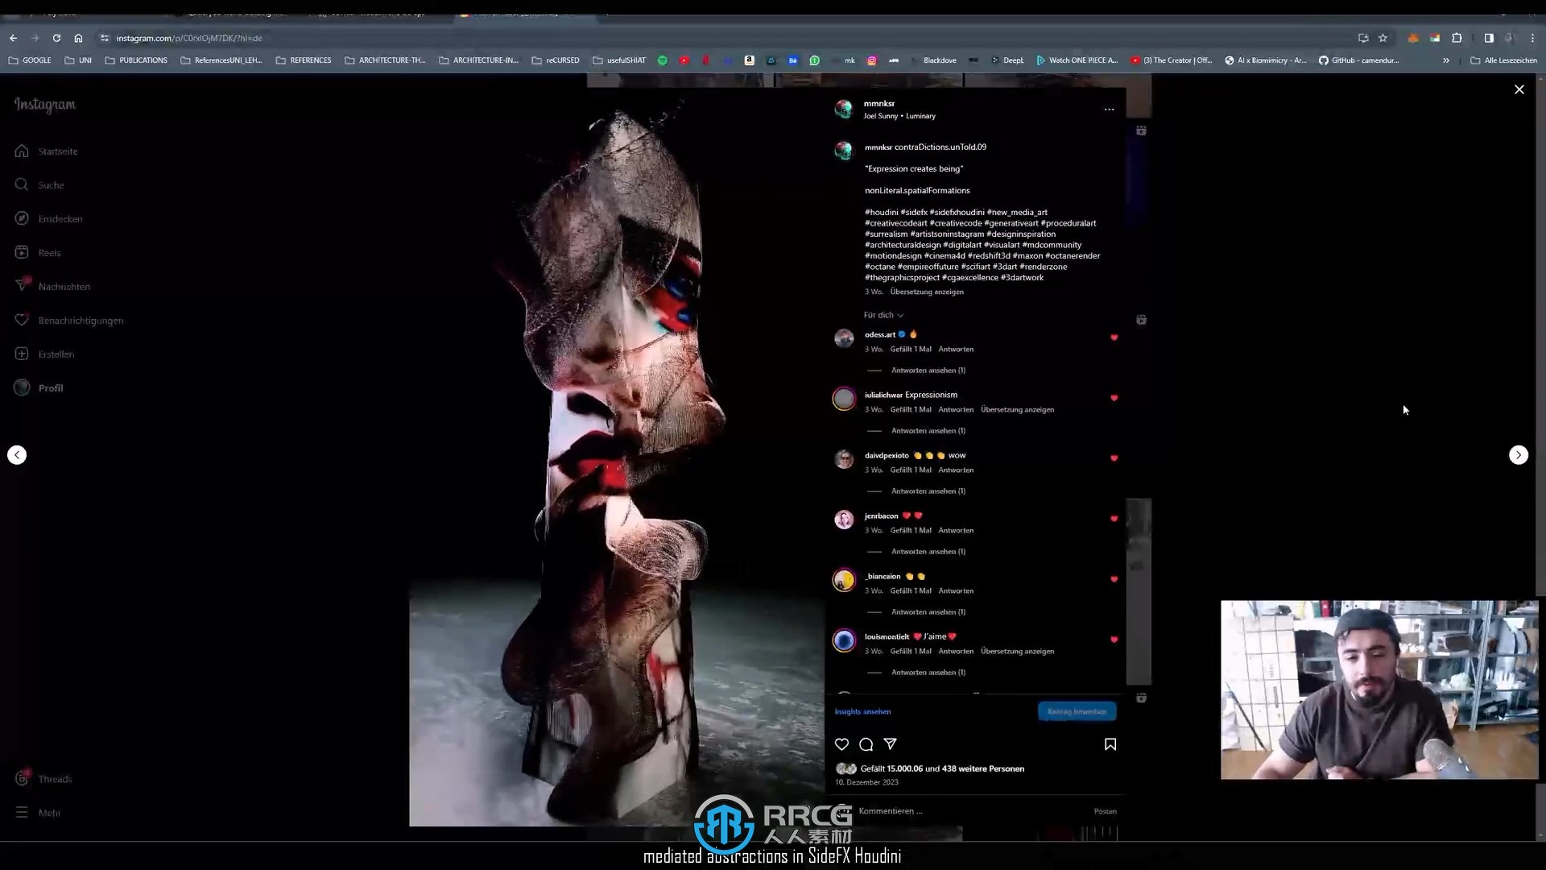This screenshot has width=1546, height=870.
Task: Expand replies under odess.art comment
Action: [x=928, y=371]
